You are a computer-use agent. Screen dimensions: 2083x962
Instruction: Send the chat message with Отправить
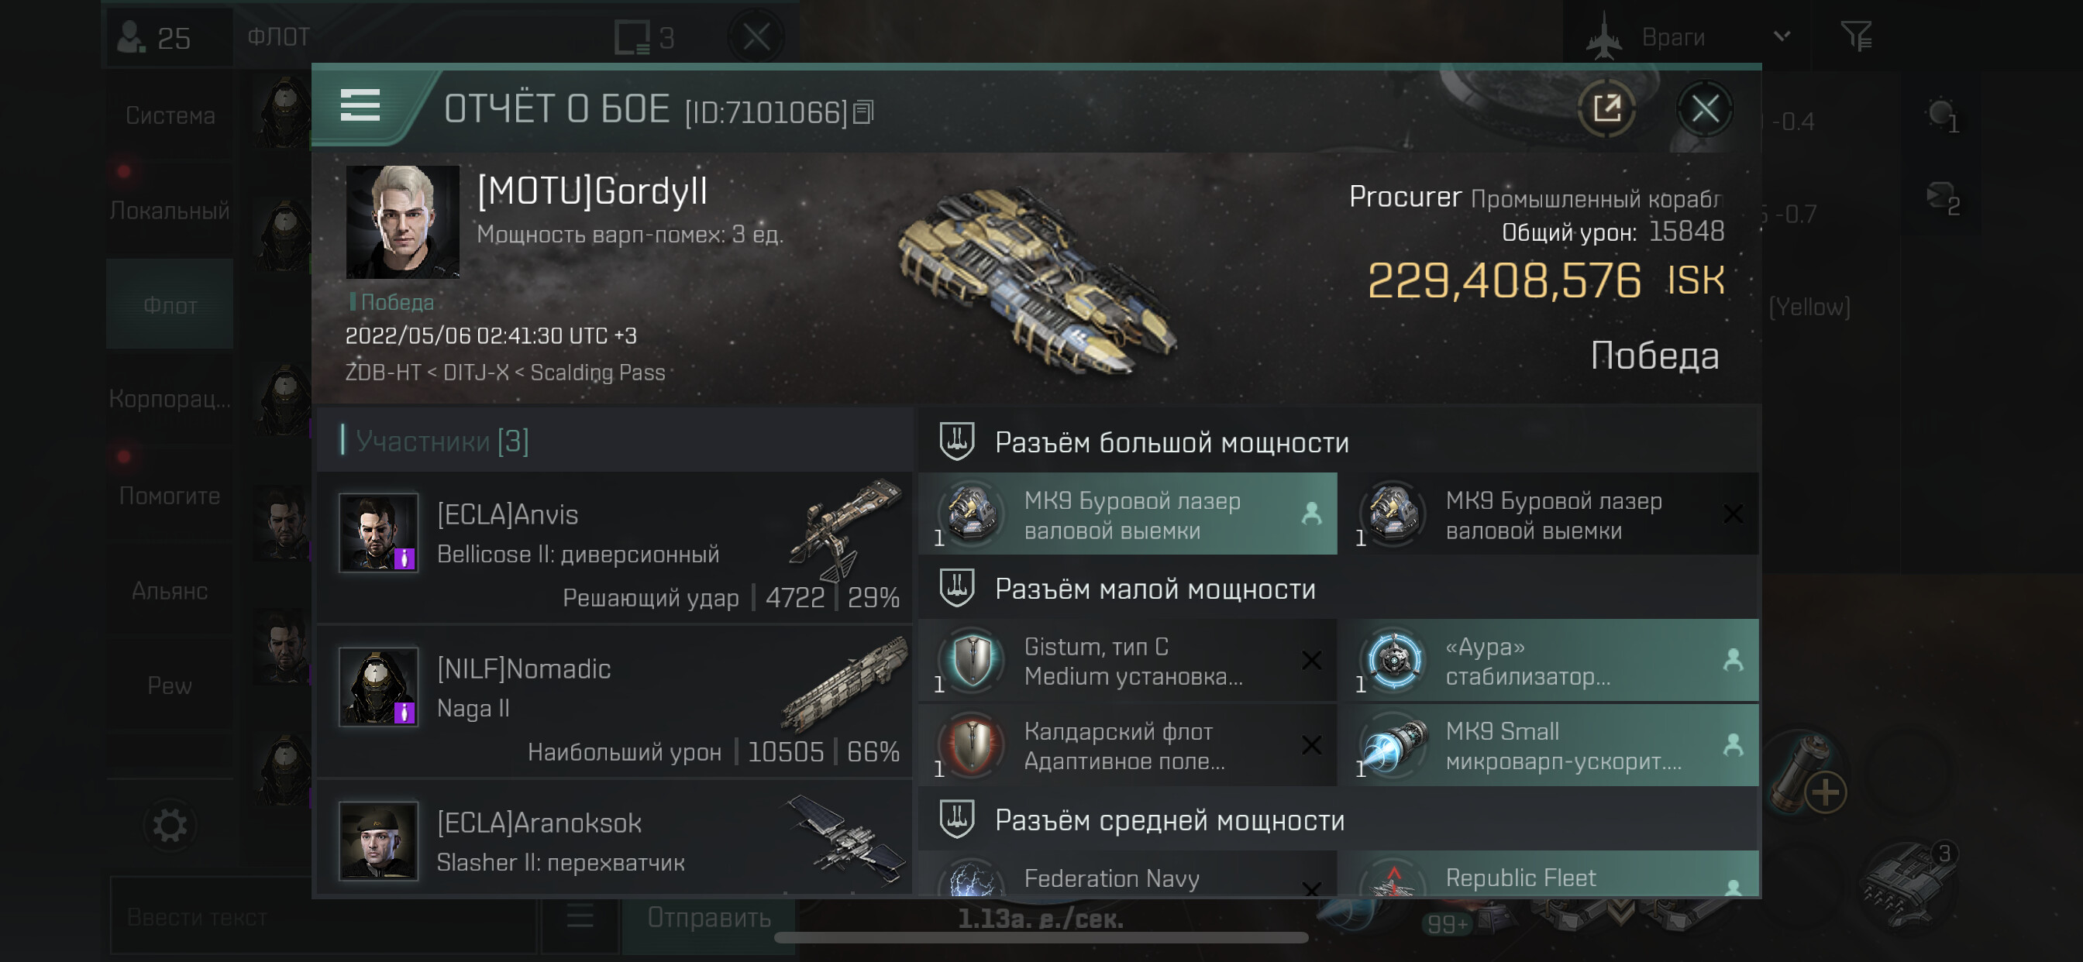(x=708, y=917)
